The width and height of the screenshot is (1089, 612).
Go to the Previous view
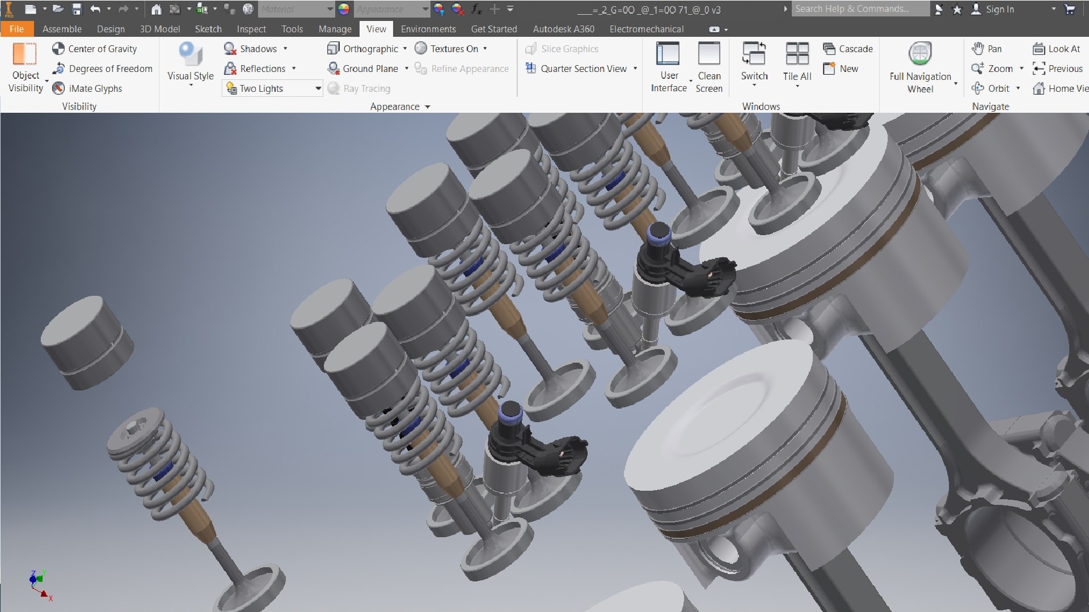pyautogui.click(x=1058, y=69)
